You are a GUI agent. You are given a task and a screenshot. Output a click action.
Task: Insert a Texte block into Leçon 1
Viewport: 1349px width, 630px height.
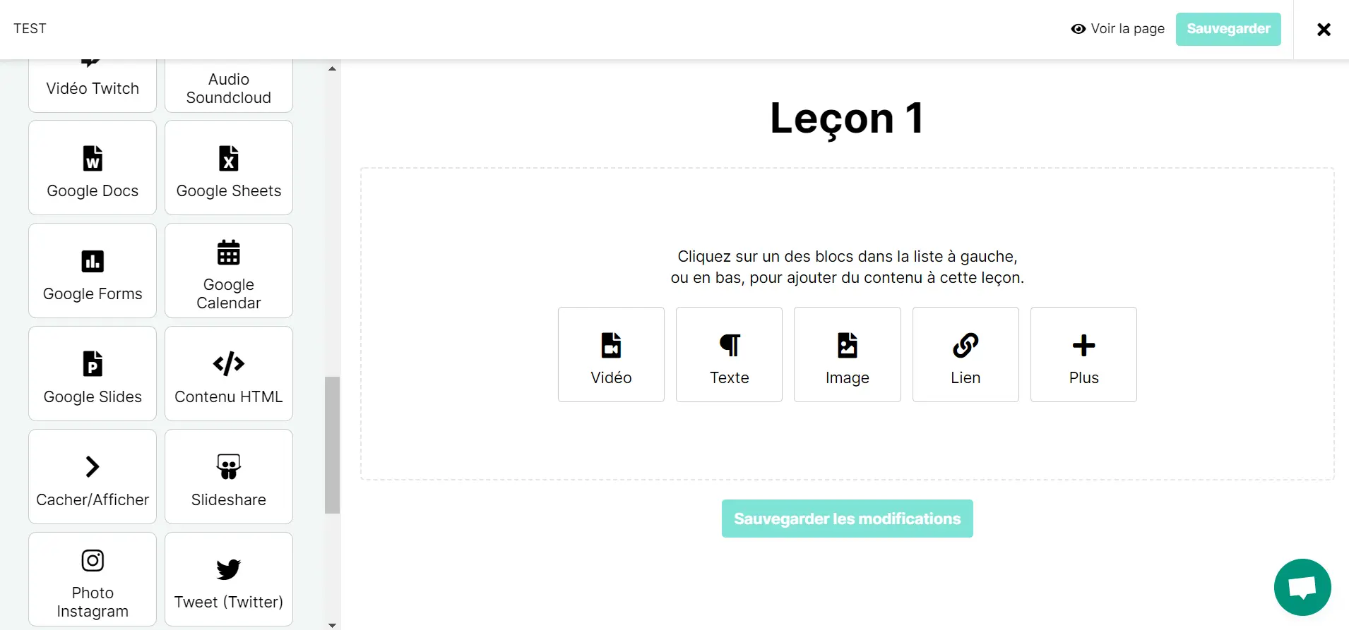(x=729, y=354)
